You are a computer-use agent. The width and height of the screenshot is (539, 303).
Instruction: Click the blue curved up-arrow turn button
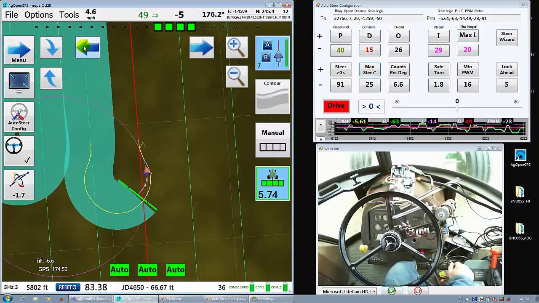(x=51, y=78)
